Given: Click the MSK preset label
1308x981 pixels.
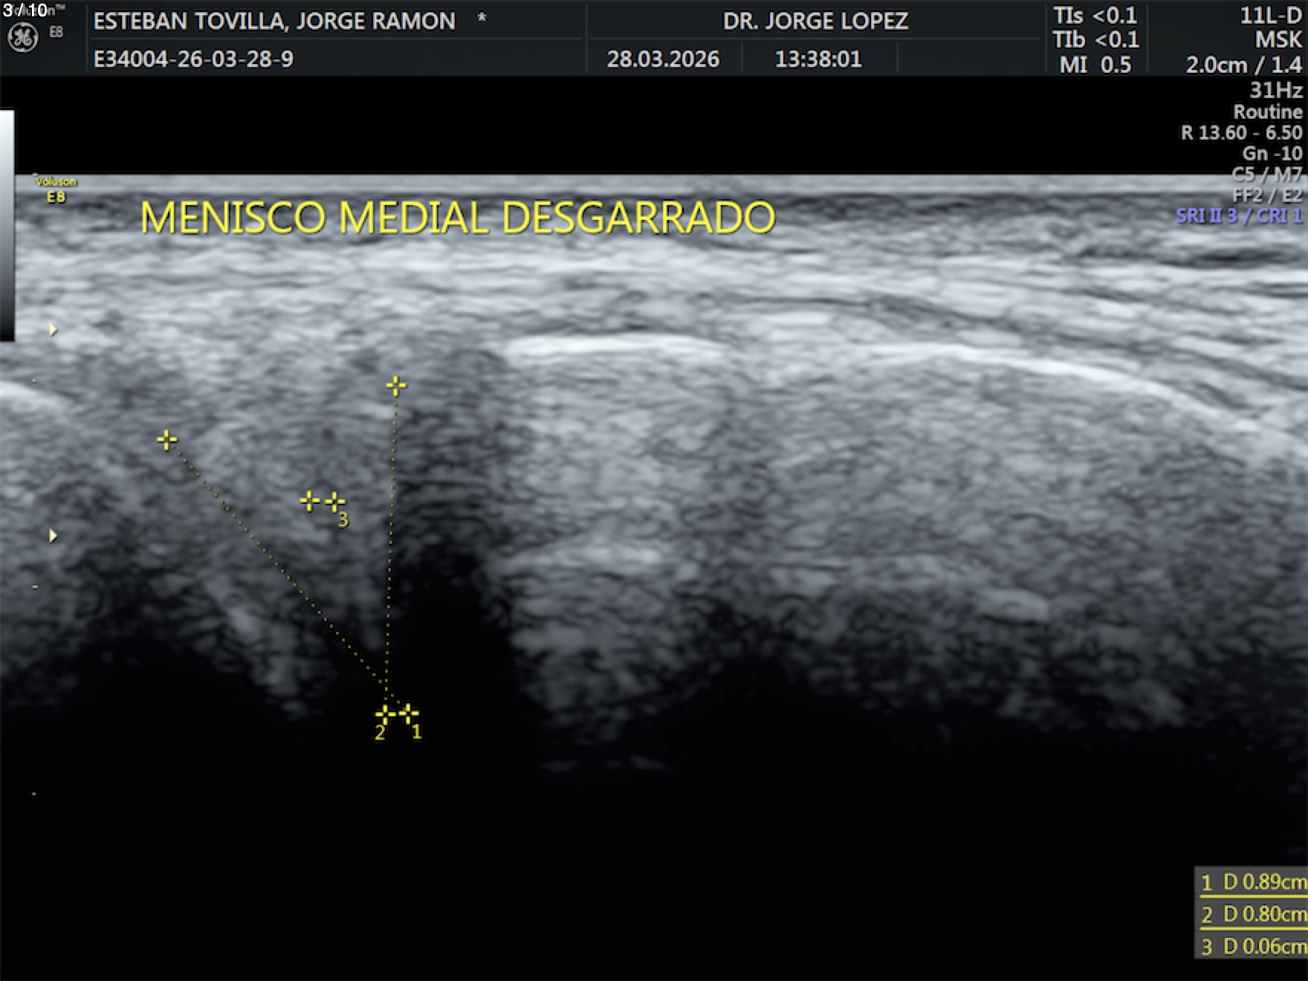Looking at the screenshot, I should point(1278,39).
